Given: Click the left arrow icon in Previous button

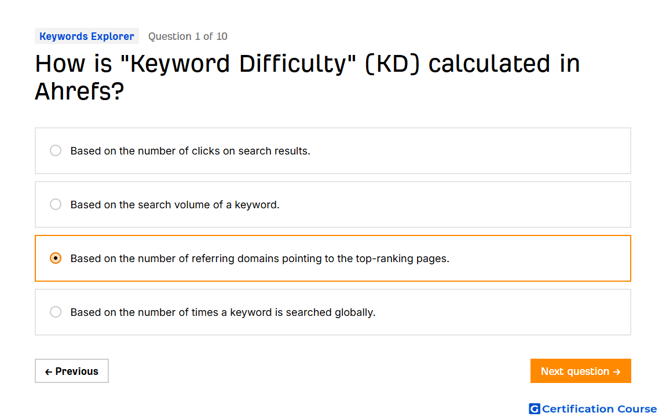Looking at the screenshot, I should (x=49, y=372).
